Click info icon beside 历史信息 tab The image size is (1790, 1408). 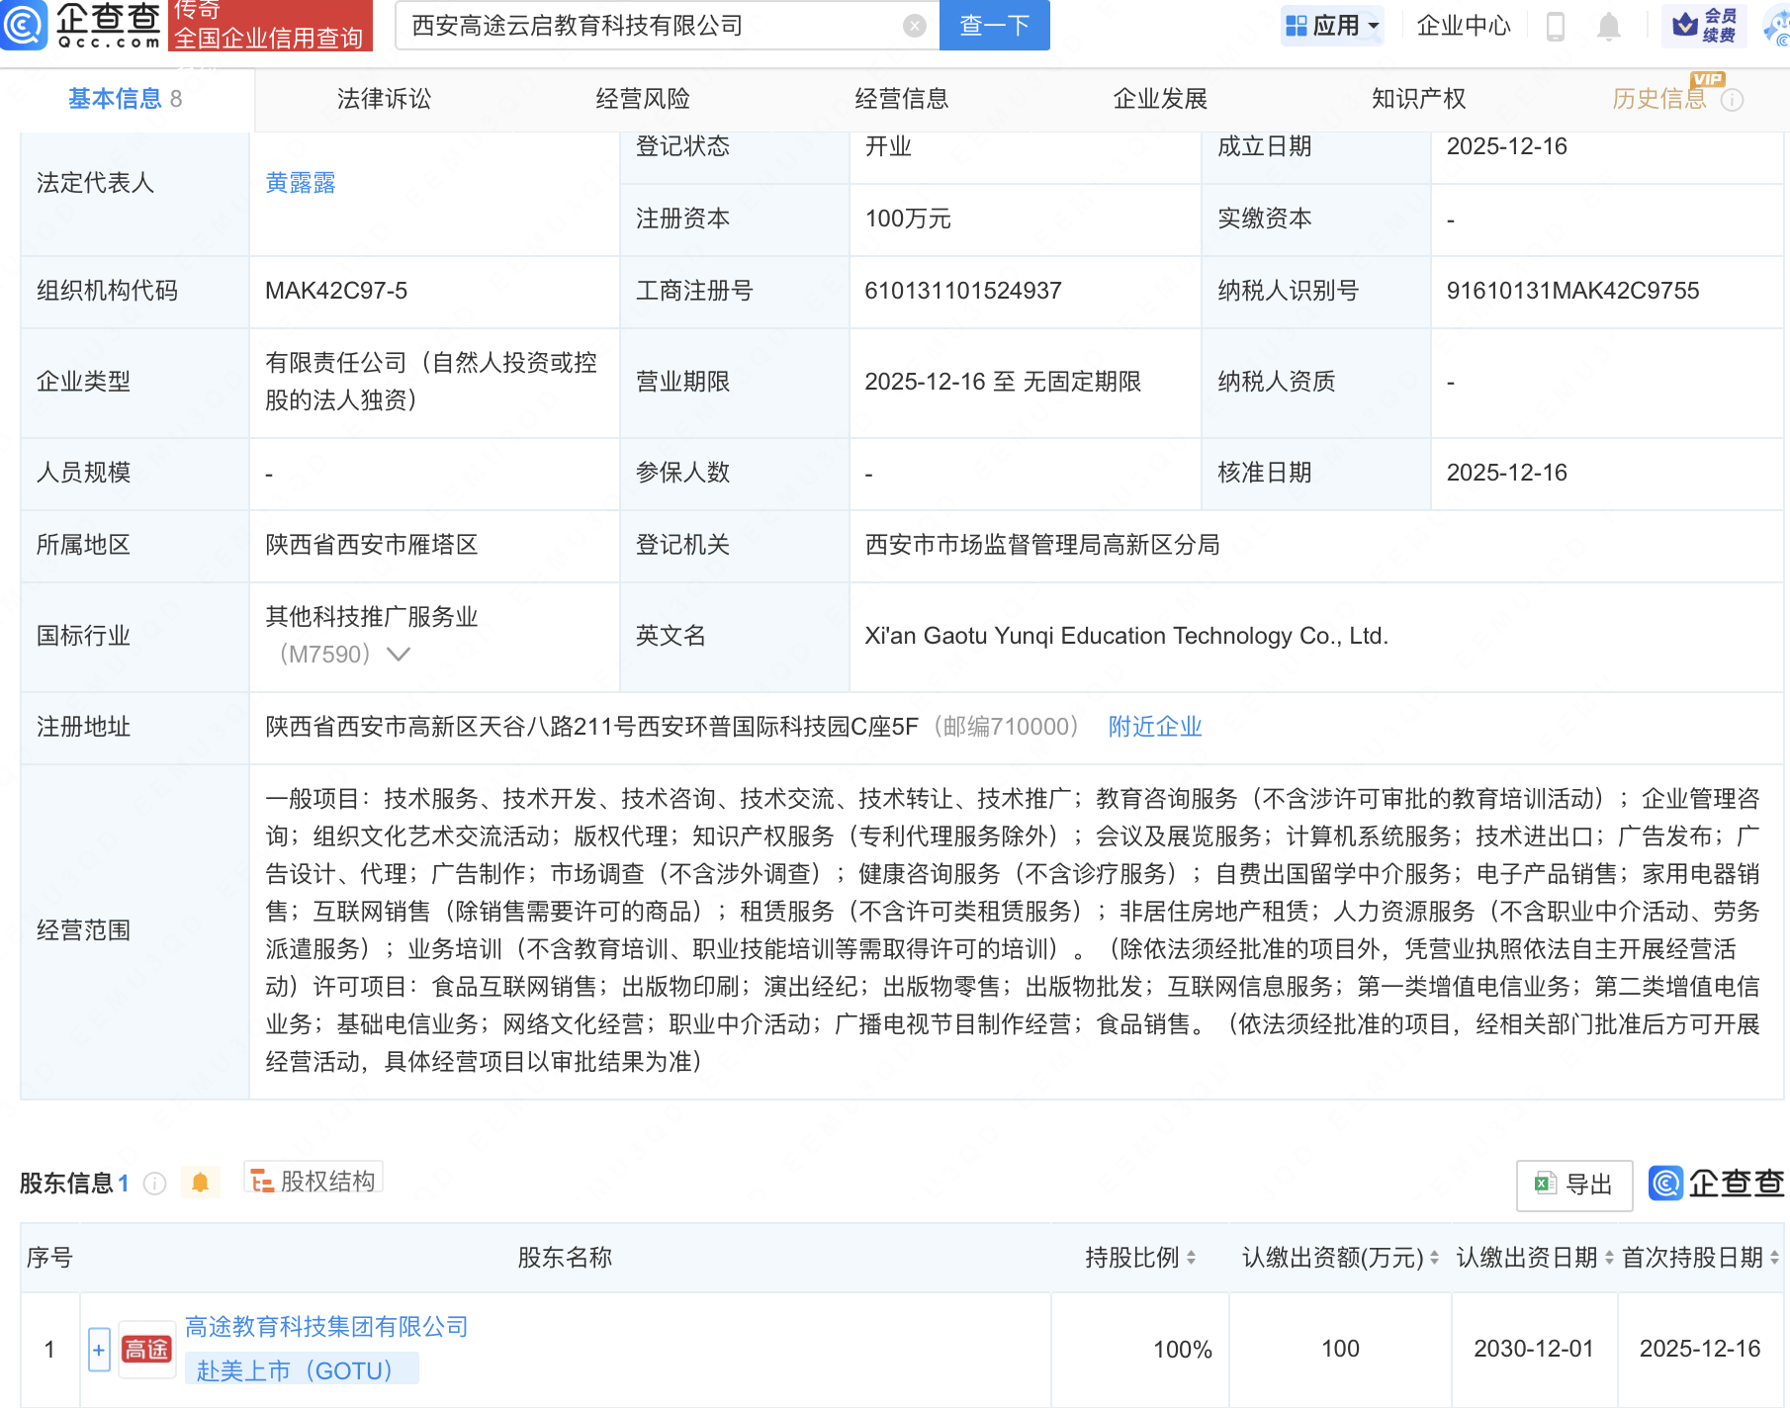click(1733, 100)
